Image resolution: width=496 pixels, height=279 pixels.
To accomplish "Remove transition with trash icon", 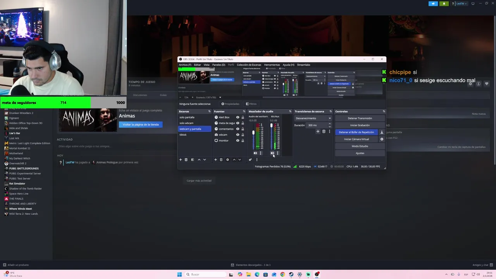I will [324, 131].
